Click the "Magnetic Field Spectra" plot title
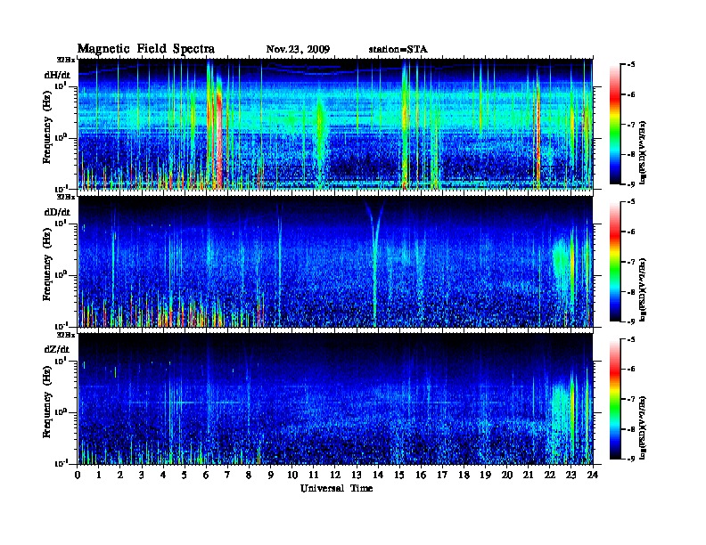Screen dimensions: 706x545 click(146, 49)
